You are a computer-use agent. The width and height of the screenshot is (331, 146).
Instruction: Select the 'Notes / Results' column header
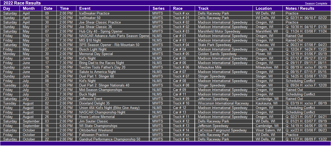[300, 8]
